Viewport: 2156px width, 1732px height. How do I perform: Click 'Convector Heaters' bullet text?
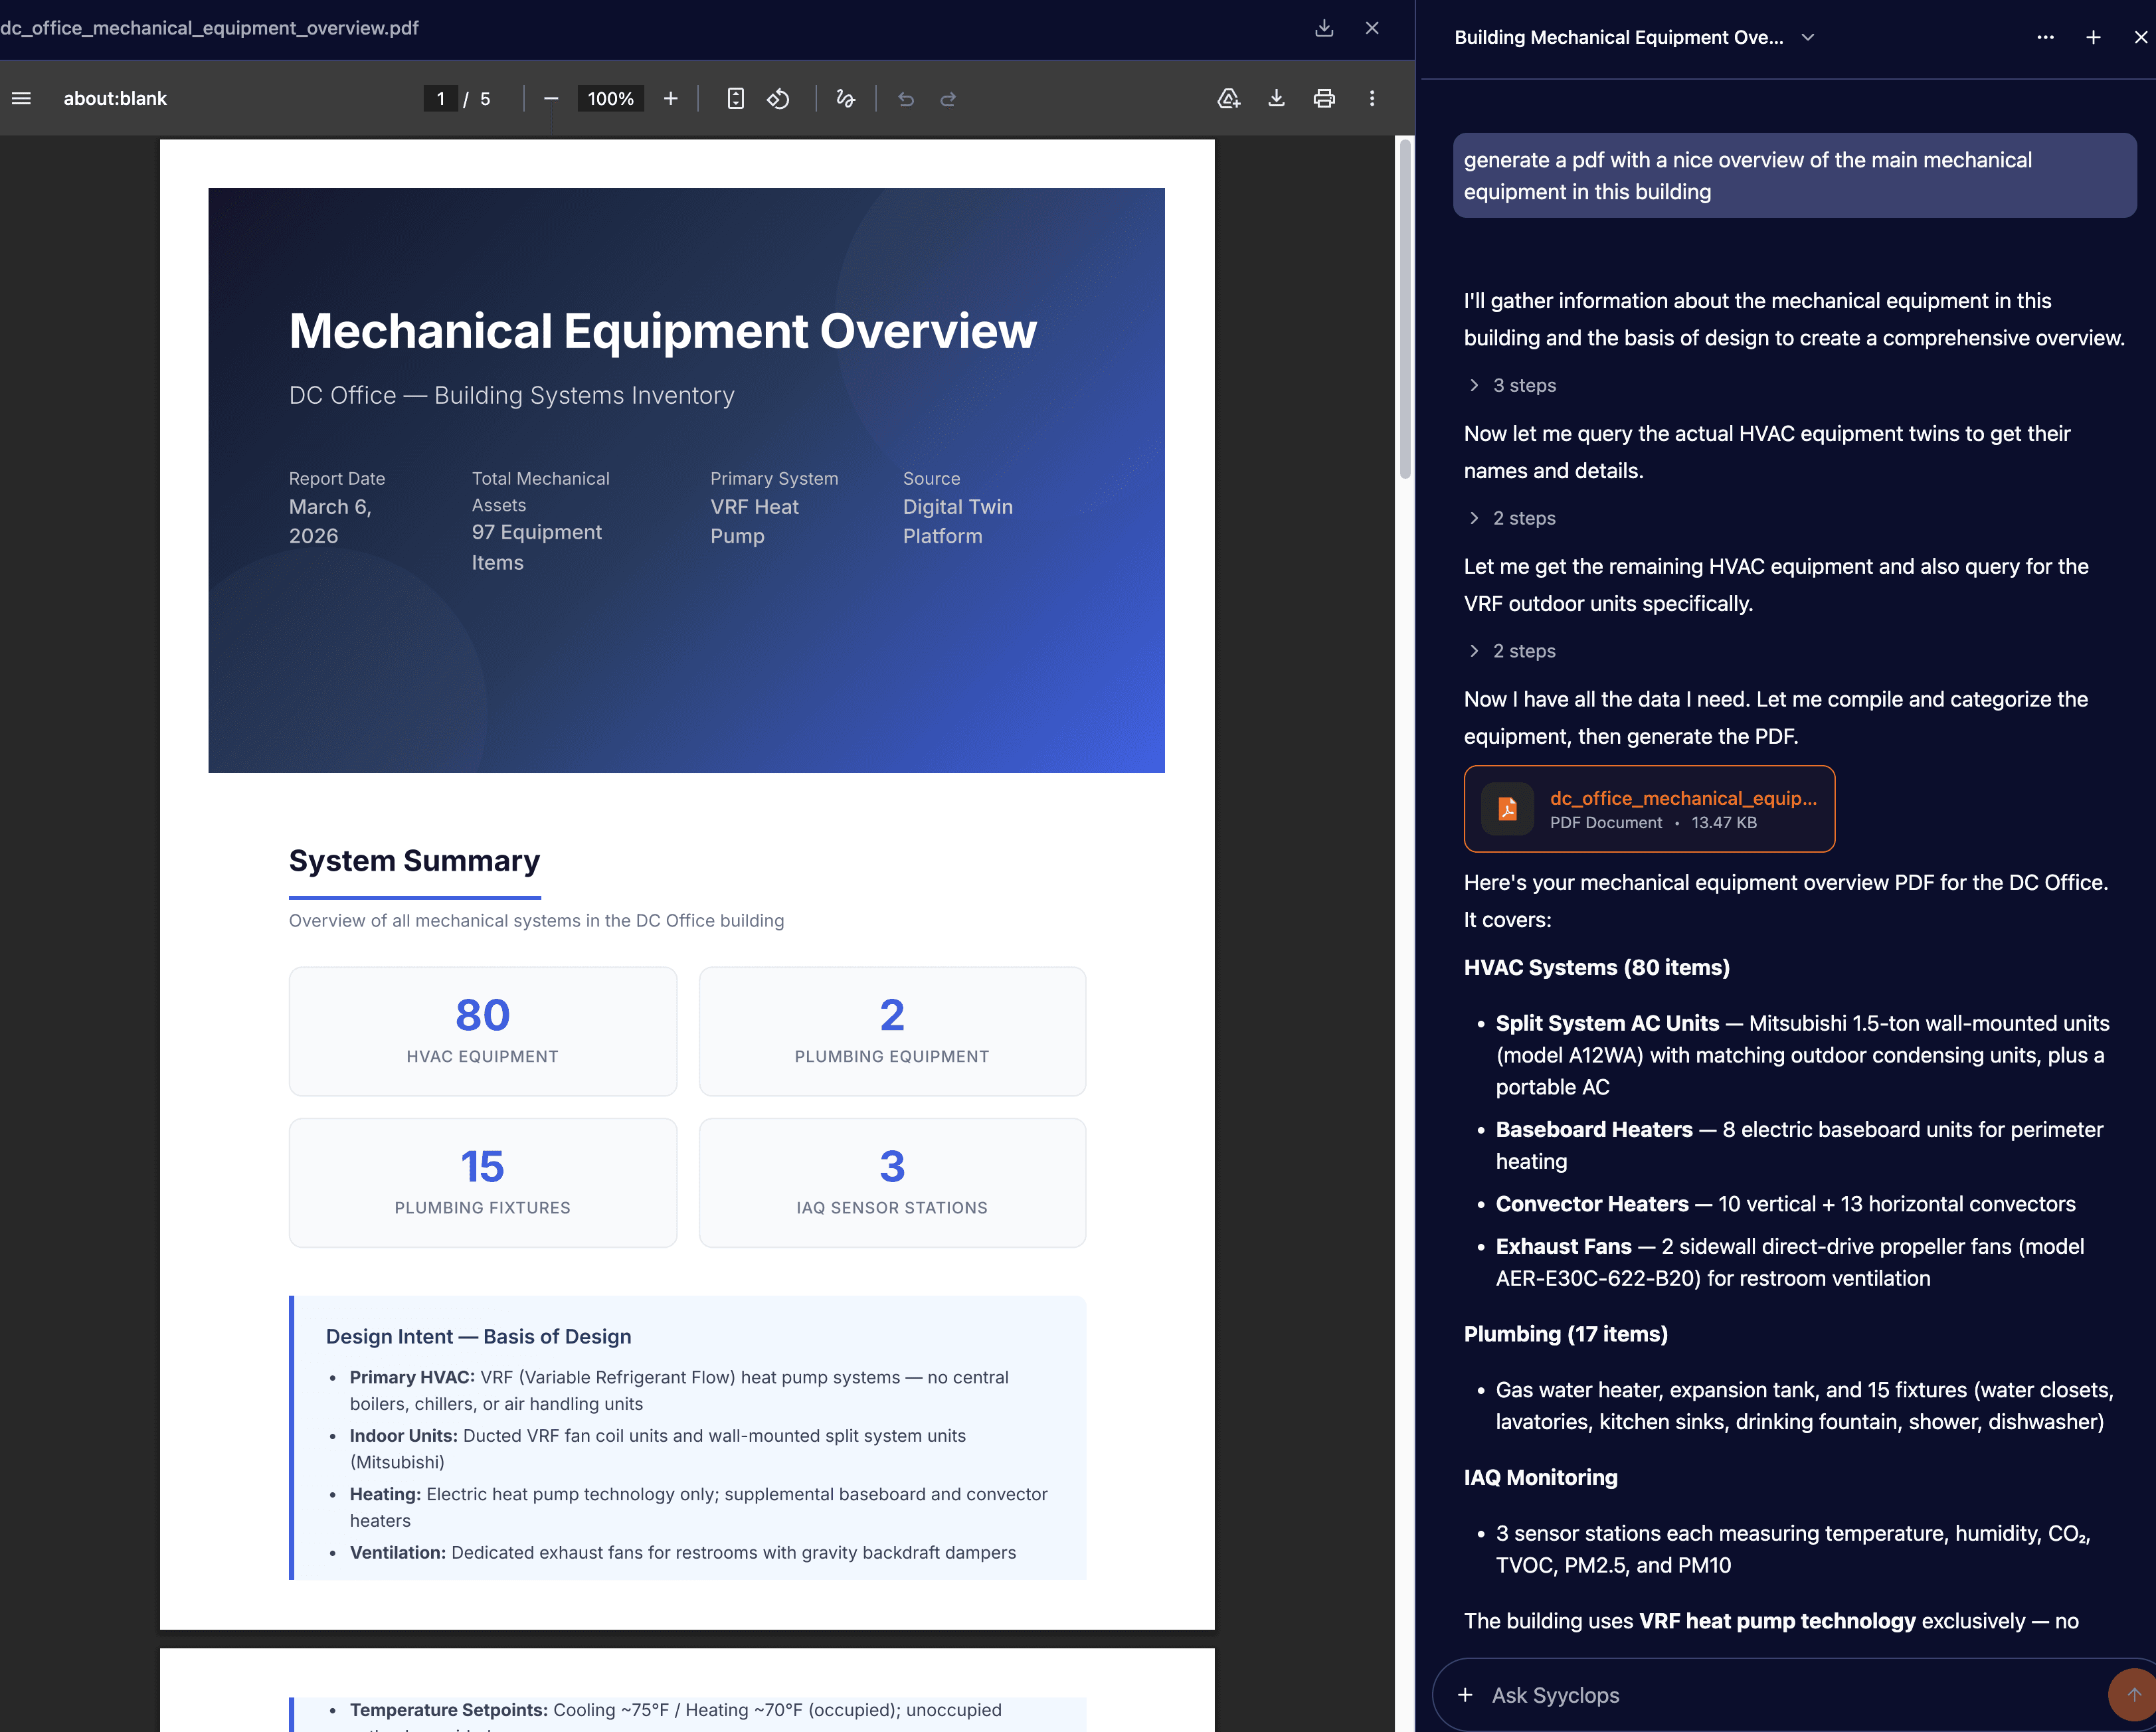(x=1592, y=1204)
